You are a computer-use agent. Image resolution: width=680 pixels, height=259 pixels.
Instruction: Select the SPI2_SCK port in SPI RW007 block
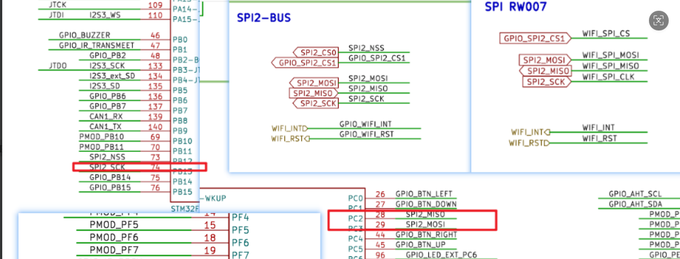tap(547, 81)
